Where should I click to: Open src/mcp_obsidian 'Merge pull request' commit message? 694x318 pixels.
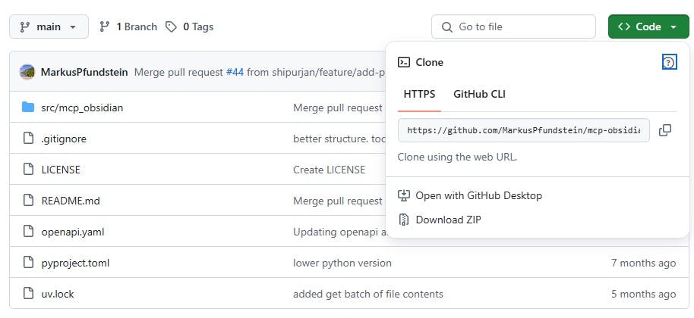coord(338,108)
